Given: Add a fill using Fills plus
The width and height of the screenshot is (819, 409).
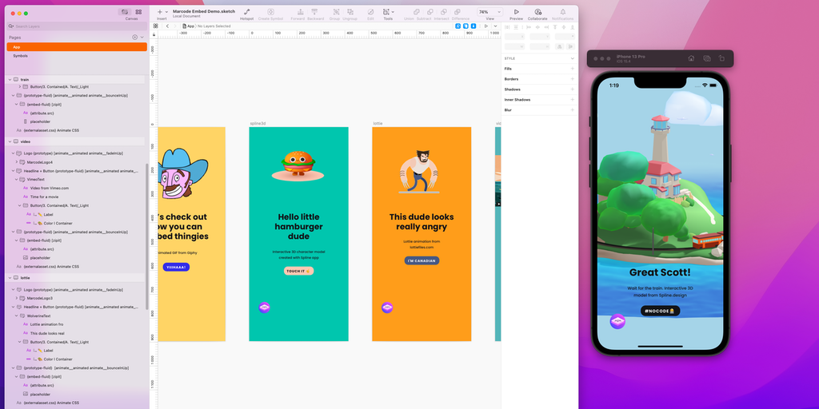Looking at the screenshot, I should [x=572, y=69].
